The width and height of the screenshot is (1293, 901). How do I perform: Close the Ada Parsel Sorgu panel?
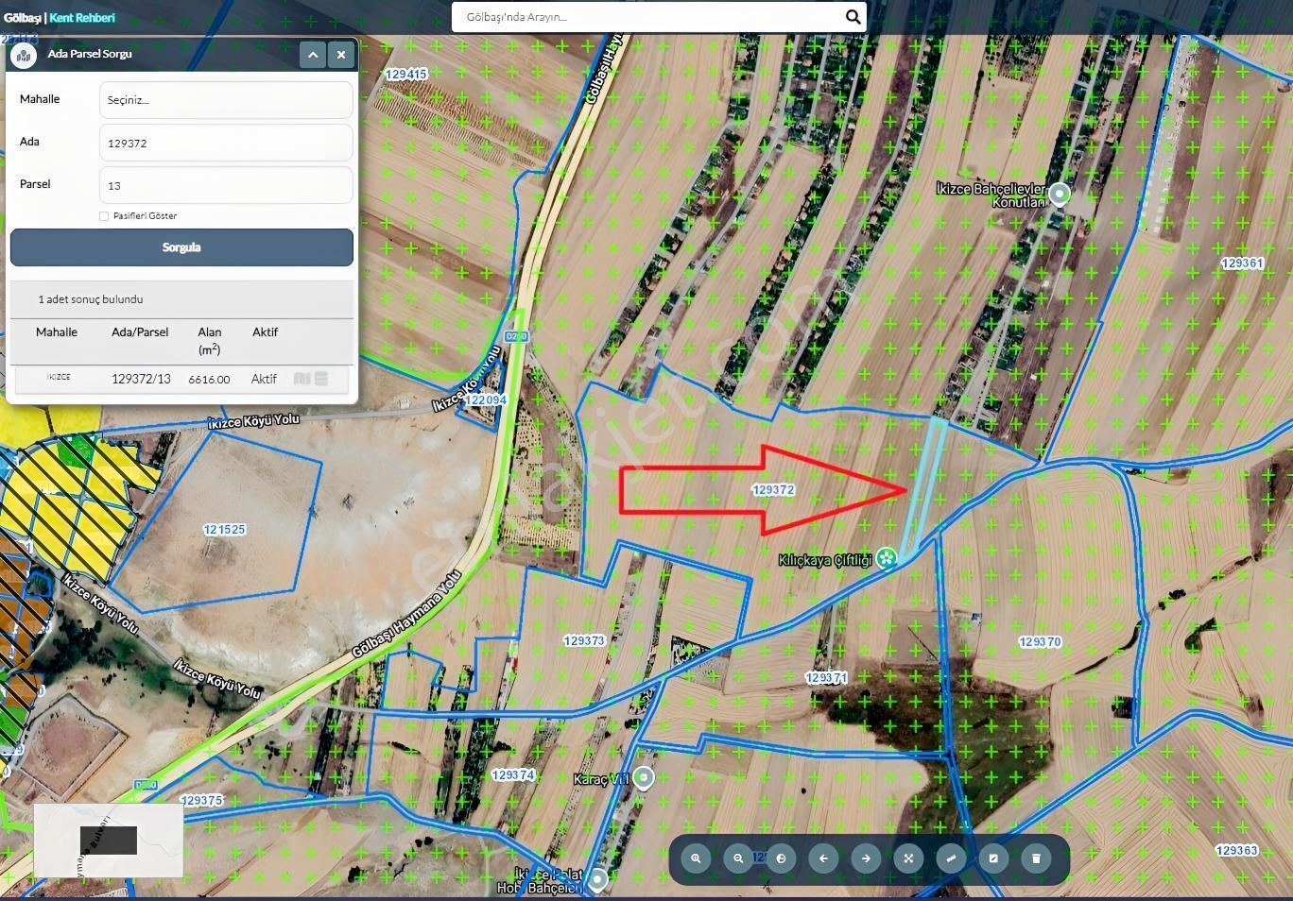click(341, 55)
